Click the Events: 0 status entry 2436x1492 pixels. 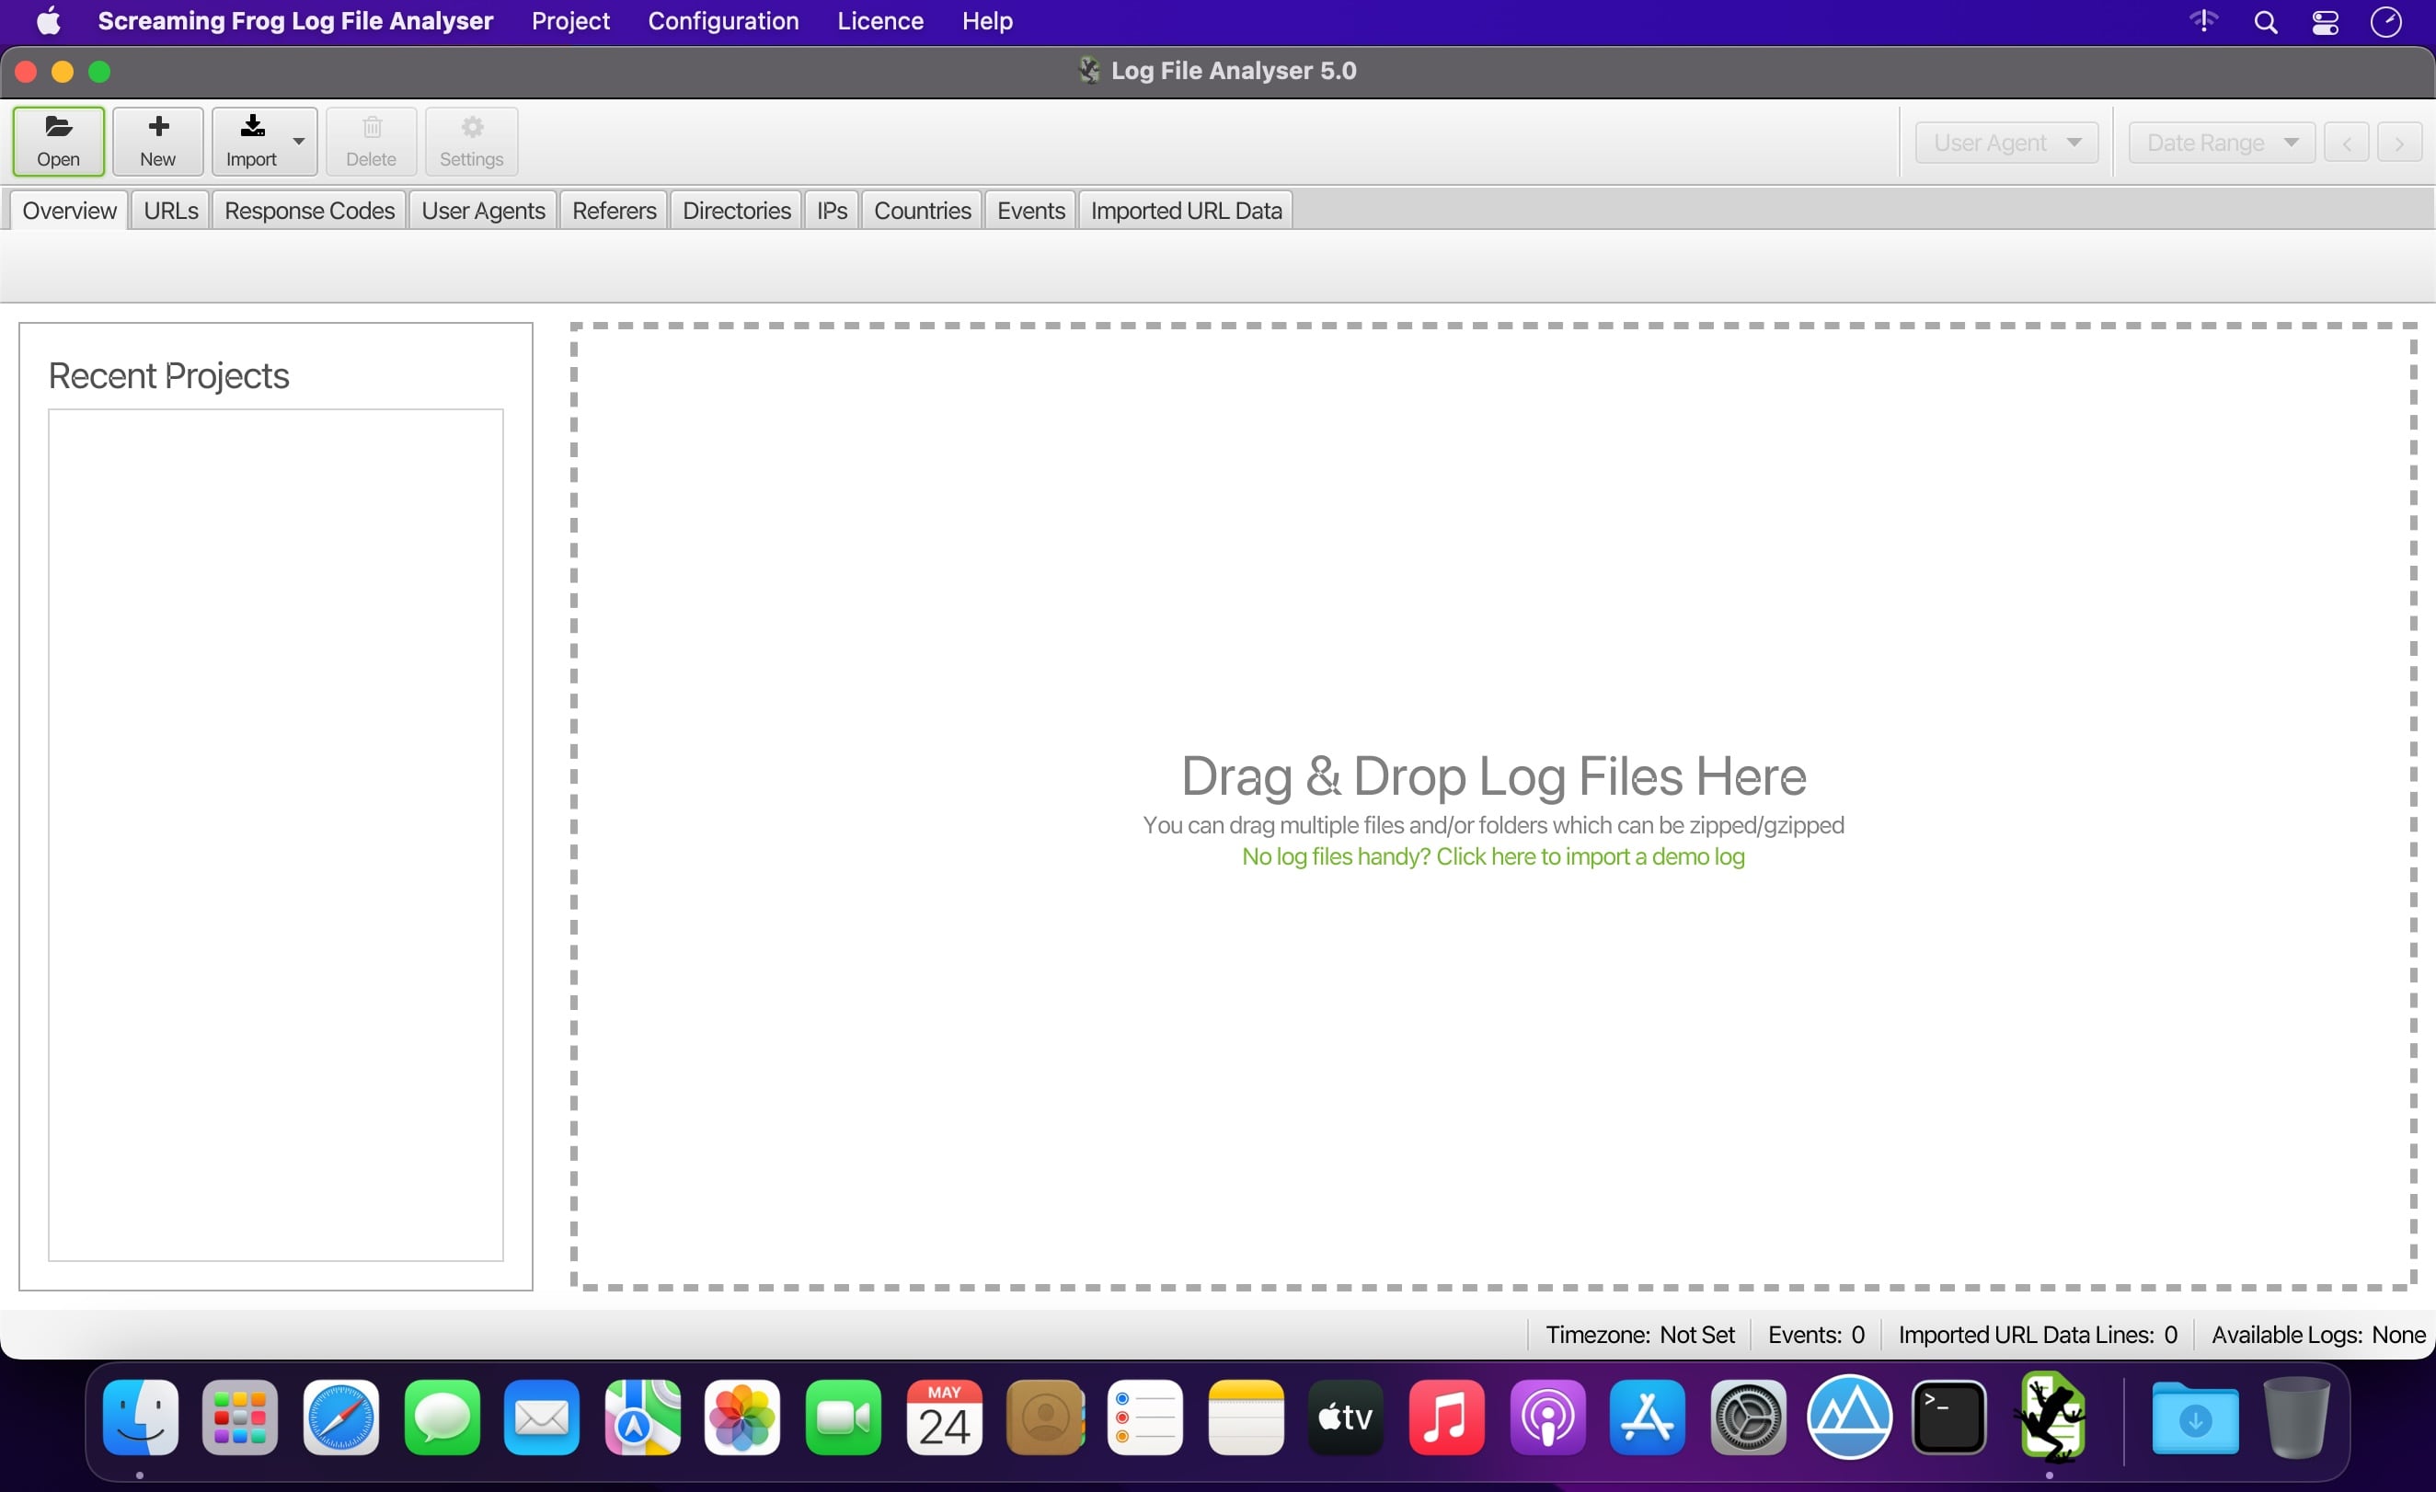[1816, 1335]
